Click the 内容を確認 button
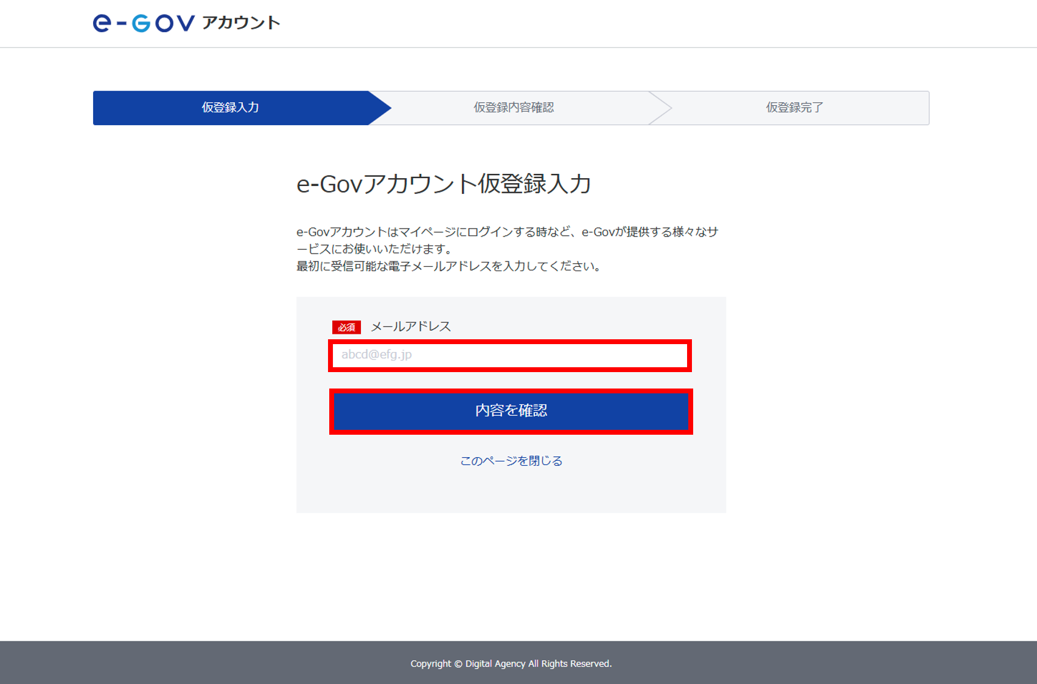Screen dimensions: 1037x684 [x=511, y=411]
